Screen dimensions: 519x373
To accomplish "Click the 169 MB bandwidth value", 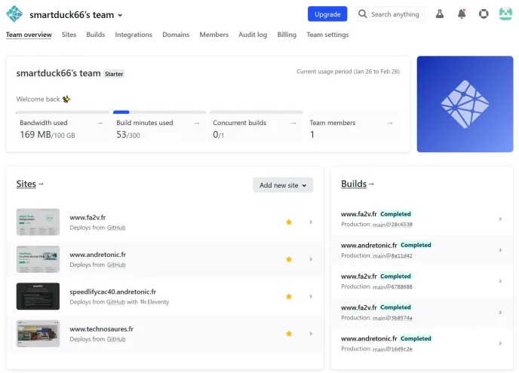I will [35, 135].
